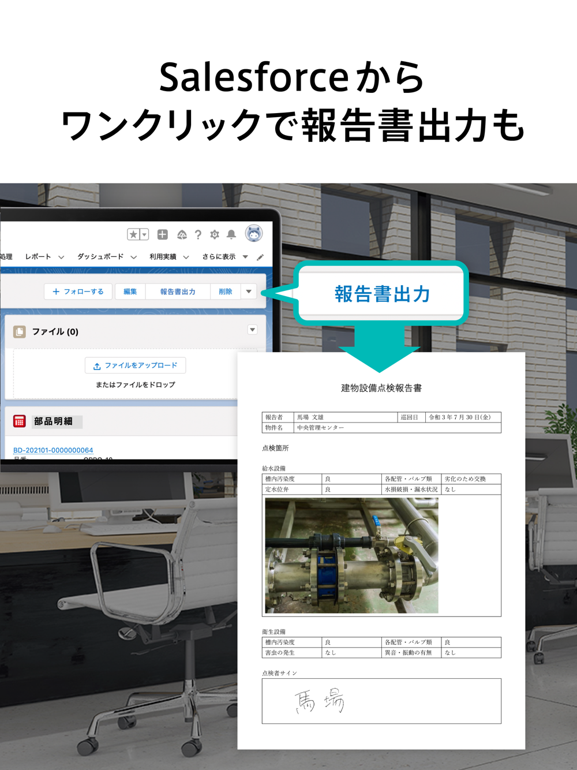Click the ファイルをアップロード button
Image resolution: width=577 pixels, height=770 pixels.
coord(136,365)
